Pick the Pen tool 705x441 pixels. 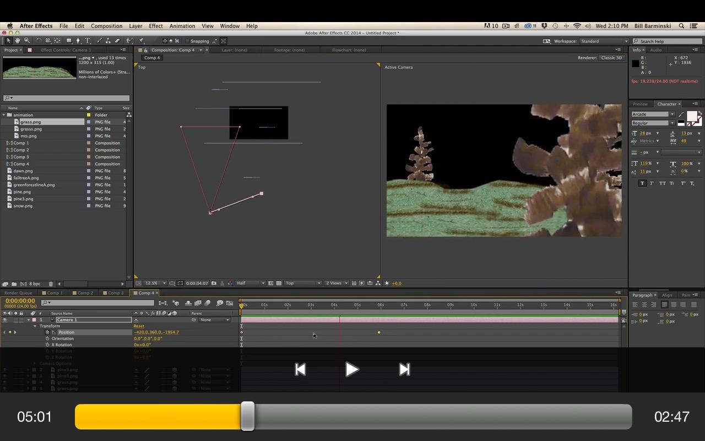78,41
